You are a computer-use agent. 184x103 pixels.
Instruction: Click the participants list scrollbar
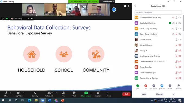pos(183,23)
